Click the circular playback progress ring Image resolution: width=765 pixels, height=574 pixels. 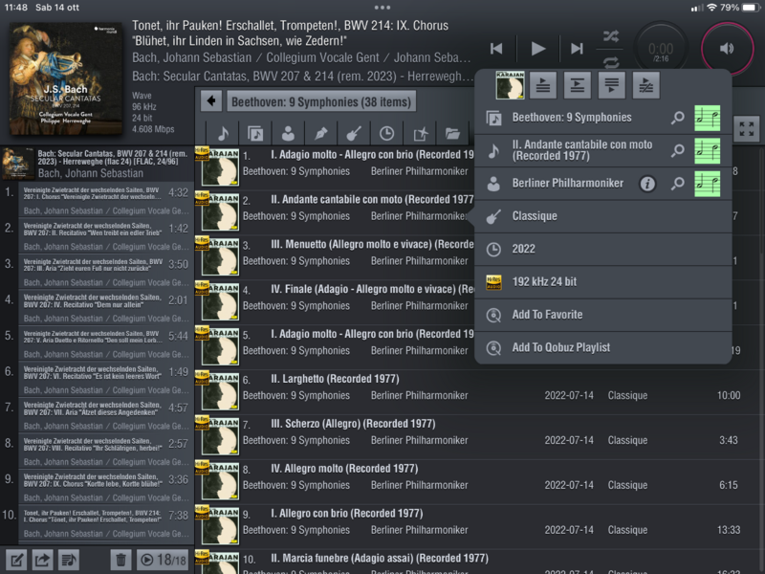[660, 48]
